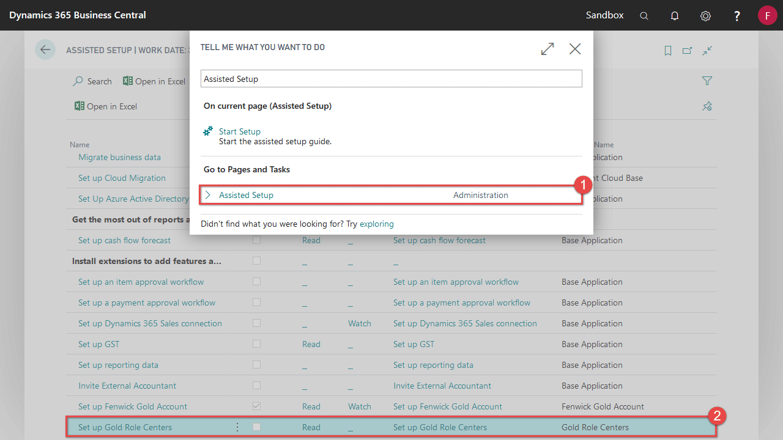The height and width of the screenshot is (440, 783).
Task: Open notifications bell
Action: click(x=675, y=16)
